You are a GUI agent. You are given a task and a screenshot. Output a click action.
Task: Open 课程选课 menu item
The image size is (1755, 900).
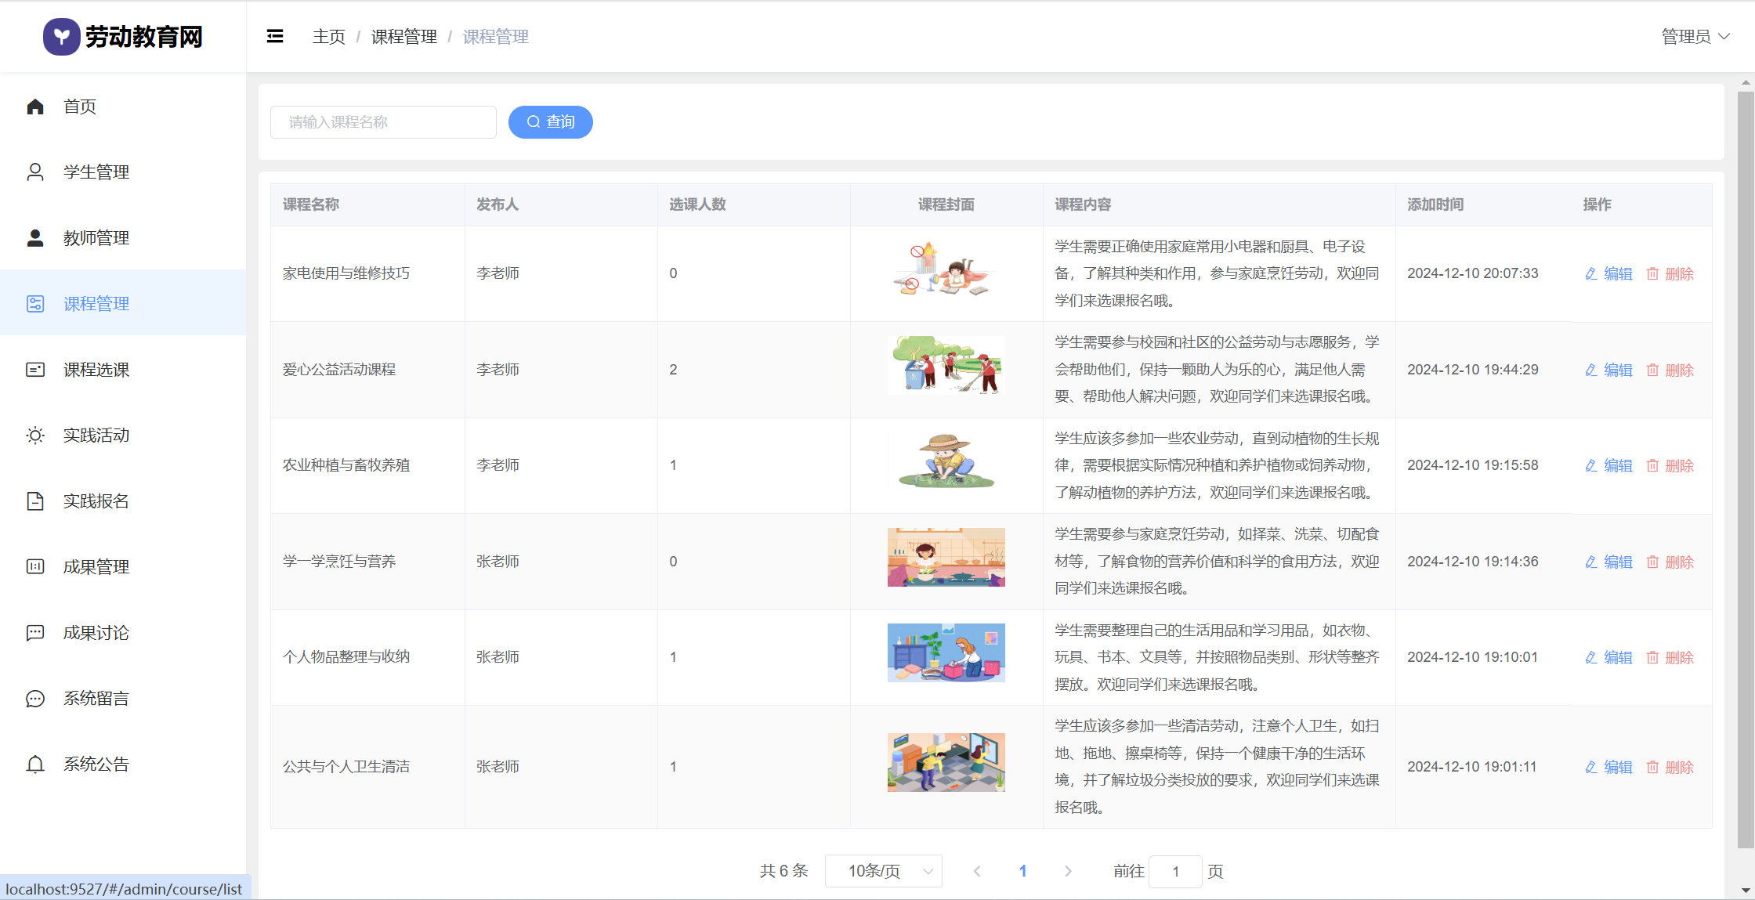[96, 370]
